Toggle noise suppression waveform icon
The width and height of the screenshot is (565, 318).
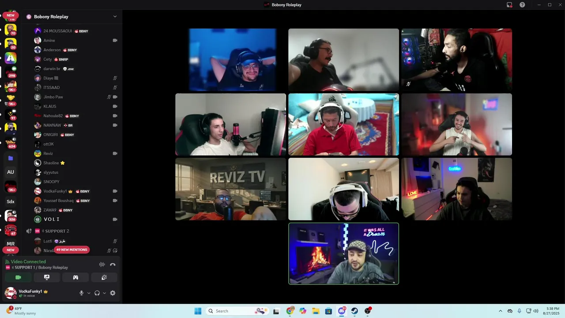point(102,265)
